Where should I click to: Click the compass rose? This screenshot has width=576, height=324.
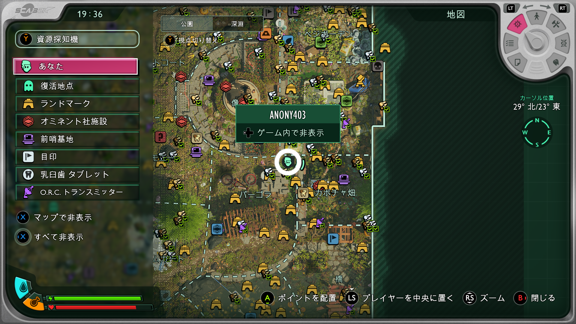click(537, 132)
